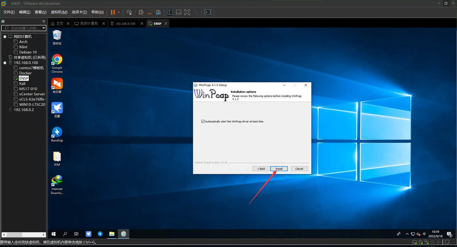Click the VMware hard disk status icon

(x=415, y=242)
